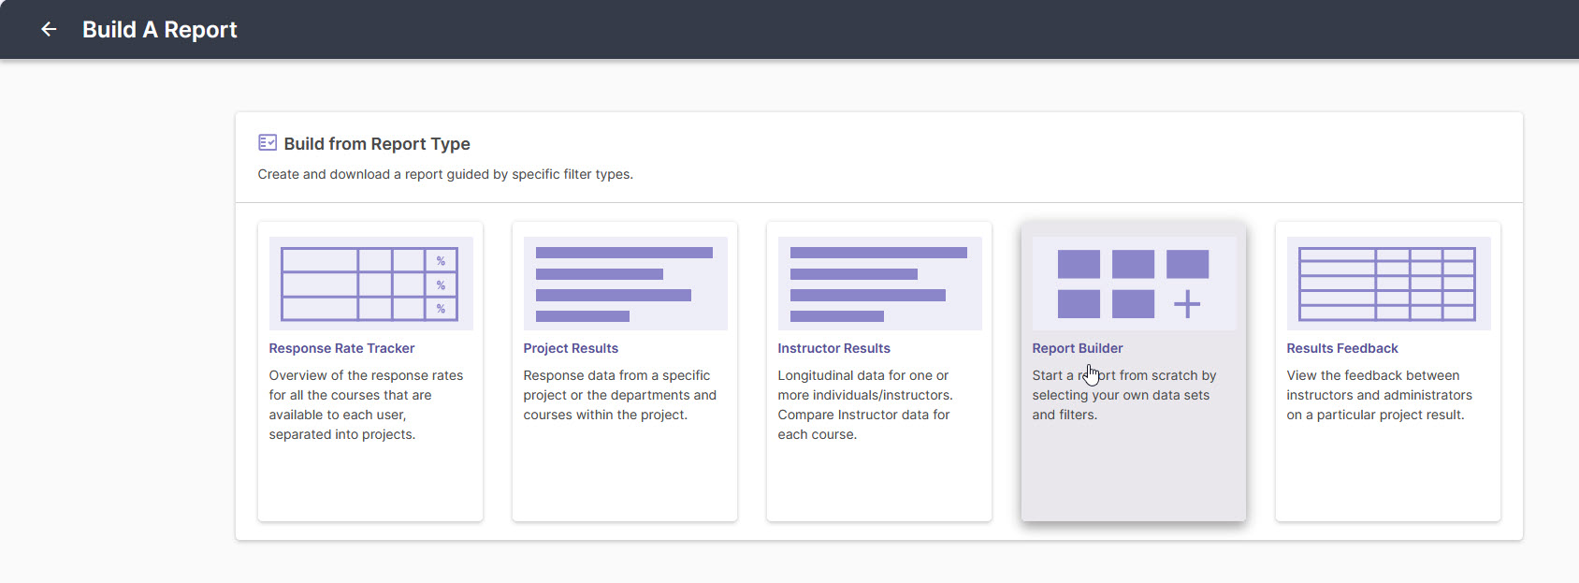
Task: Click 'Create and download a report' subtitle
Action: 445,174
